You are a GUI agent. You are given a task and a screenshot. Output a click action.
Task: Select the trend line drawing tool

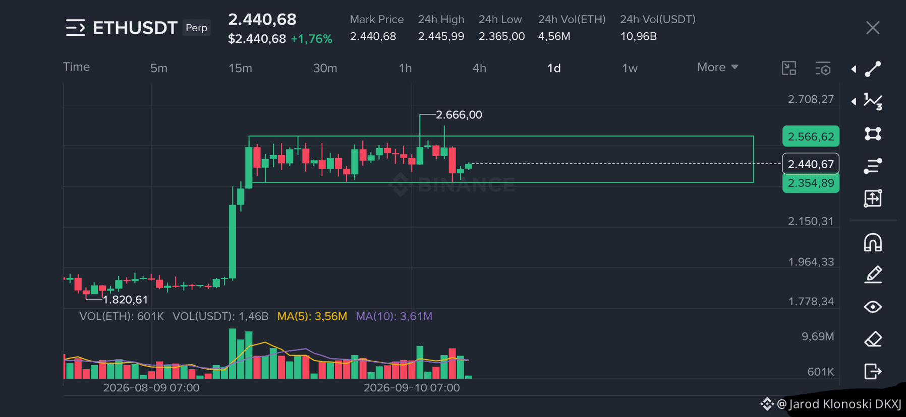click(x=873, y=69)
